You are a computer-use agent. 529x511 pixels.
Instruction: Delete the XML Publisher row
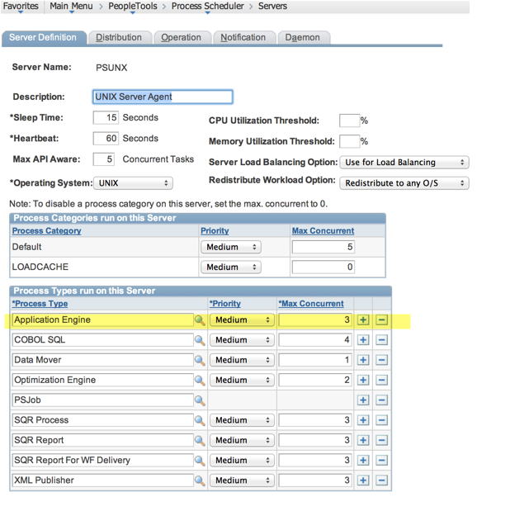click(381, 480)
